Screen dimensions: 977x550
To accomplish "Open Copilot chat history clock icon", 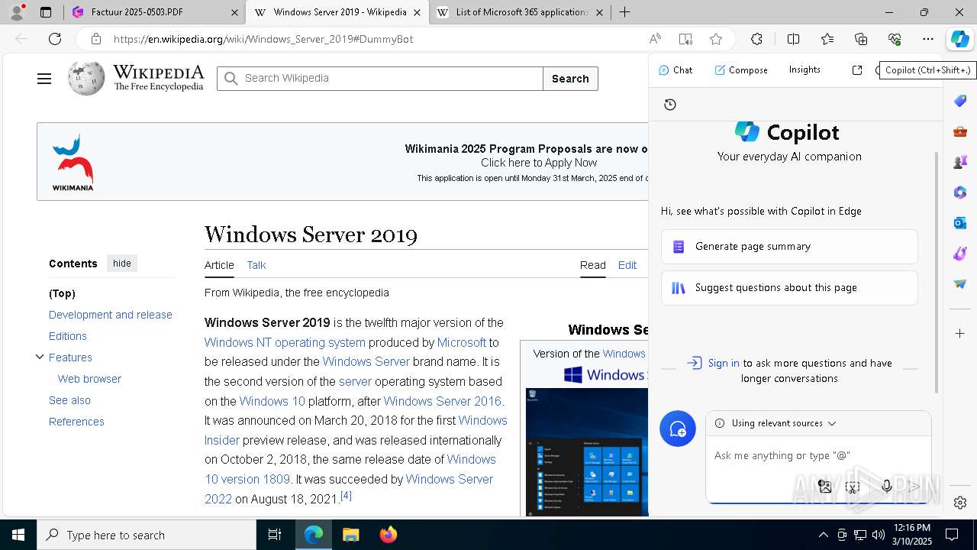I will (670, 105).
